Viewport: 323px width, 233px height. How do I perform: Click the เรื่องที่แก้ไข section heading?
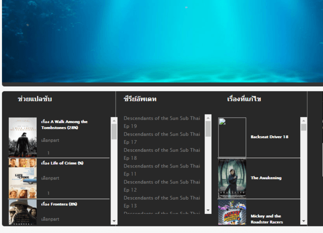point(244,99)
